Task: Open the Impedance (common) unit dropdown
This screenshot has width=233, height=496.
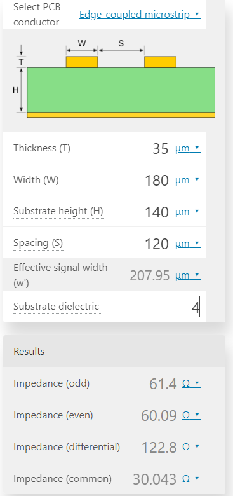Action: point(191,479)
